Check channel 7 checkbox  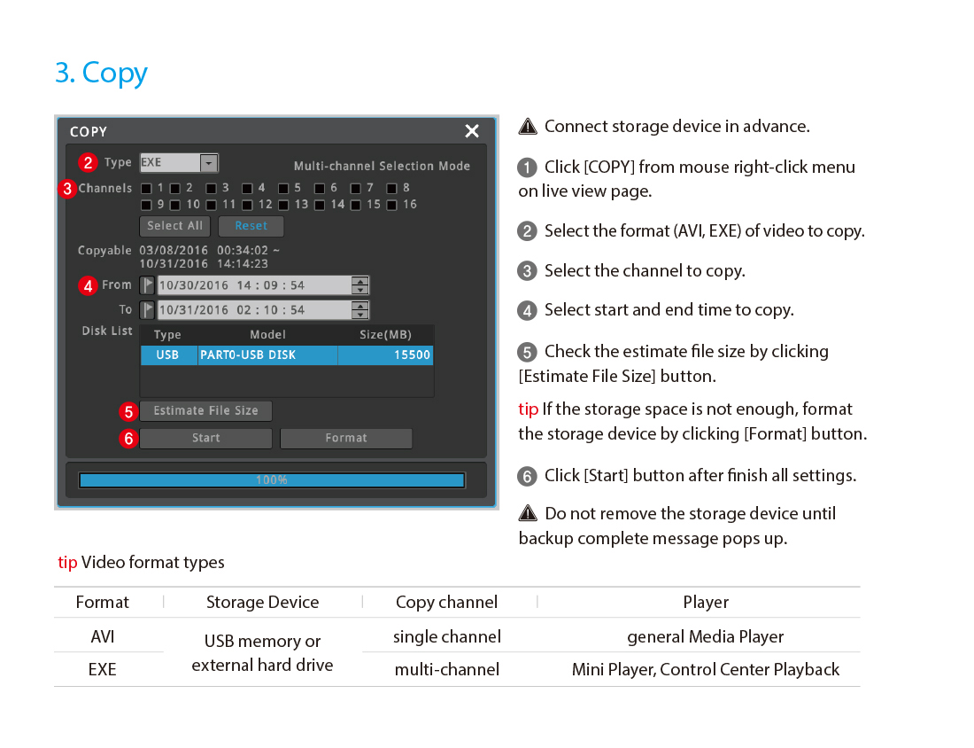[355, 189]
